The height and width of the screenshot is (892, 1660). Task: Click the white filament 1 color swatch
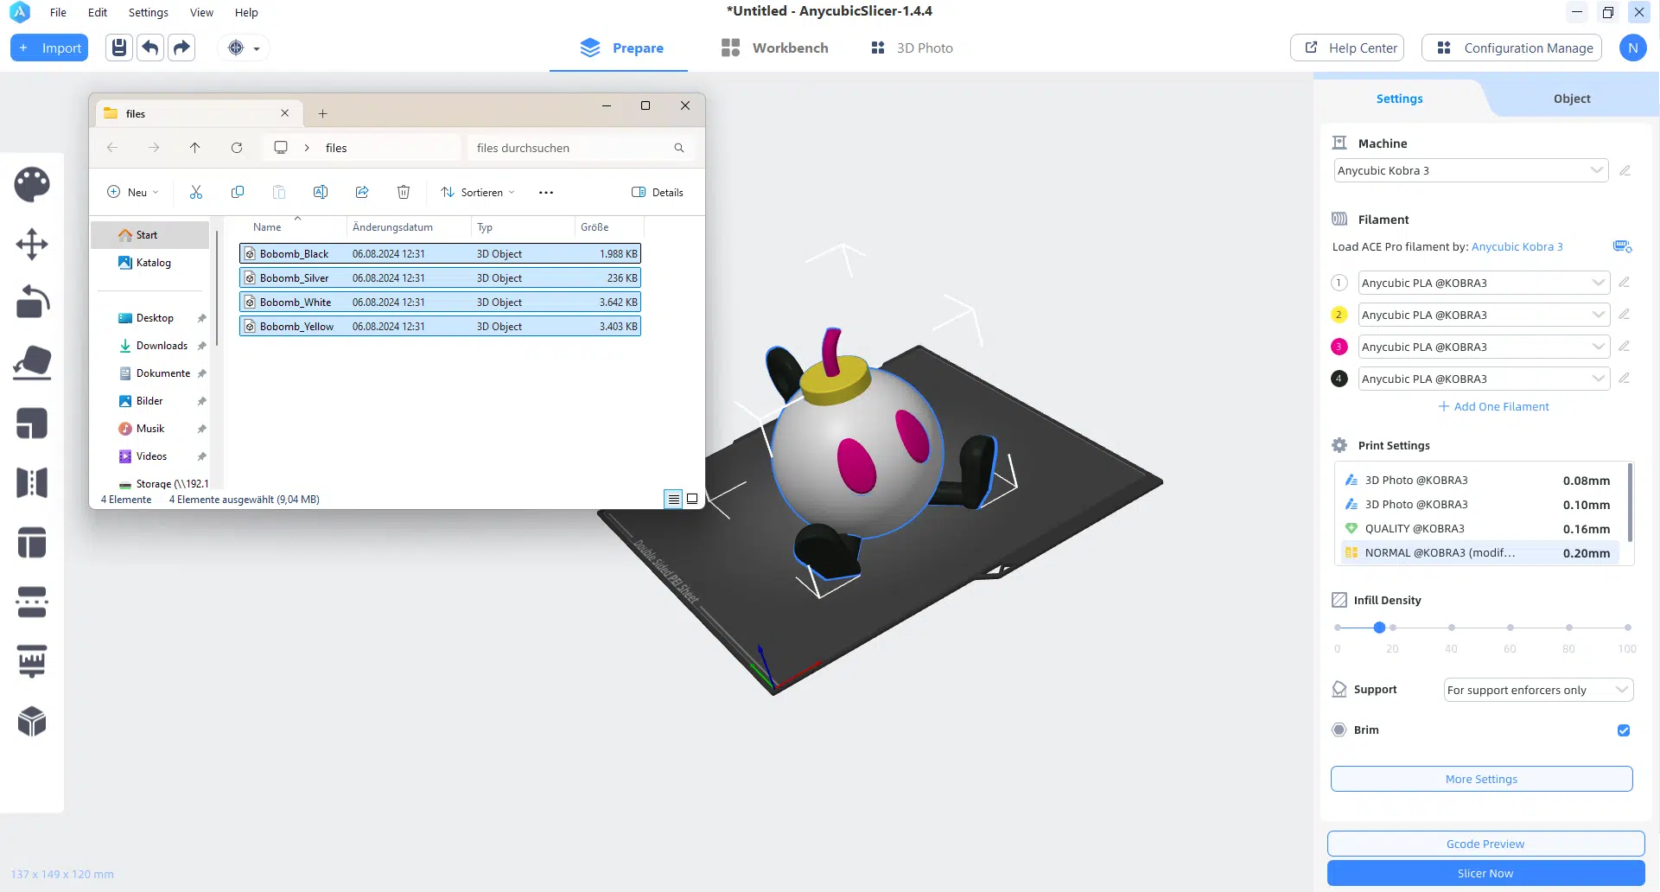tap(1339, 283)
